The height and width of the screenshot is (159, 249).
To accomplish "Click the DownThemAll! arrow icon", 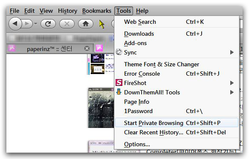I will click(119, 92).
